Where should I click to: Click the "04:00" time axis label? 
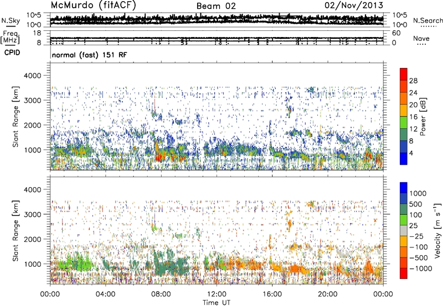coord(105,294)
